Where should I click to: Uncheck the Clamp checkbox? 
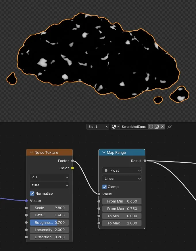tap(104, 187)
